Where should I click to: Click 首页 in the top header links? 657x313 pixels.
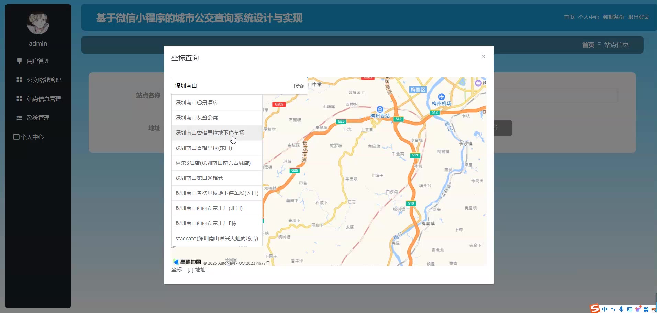pos(569,17)
